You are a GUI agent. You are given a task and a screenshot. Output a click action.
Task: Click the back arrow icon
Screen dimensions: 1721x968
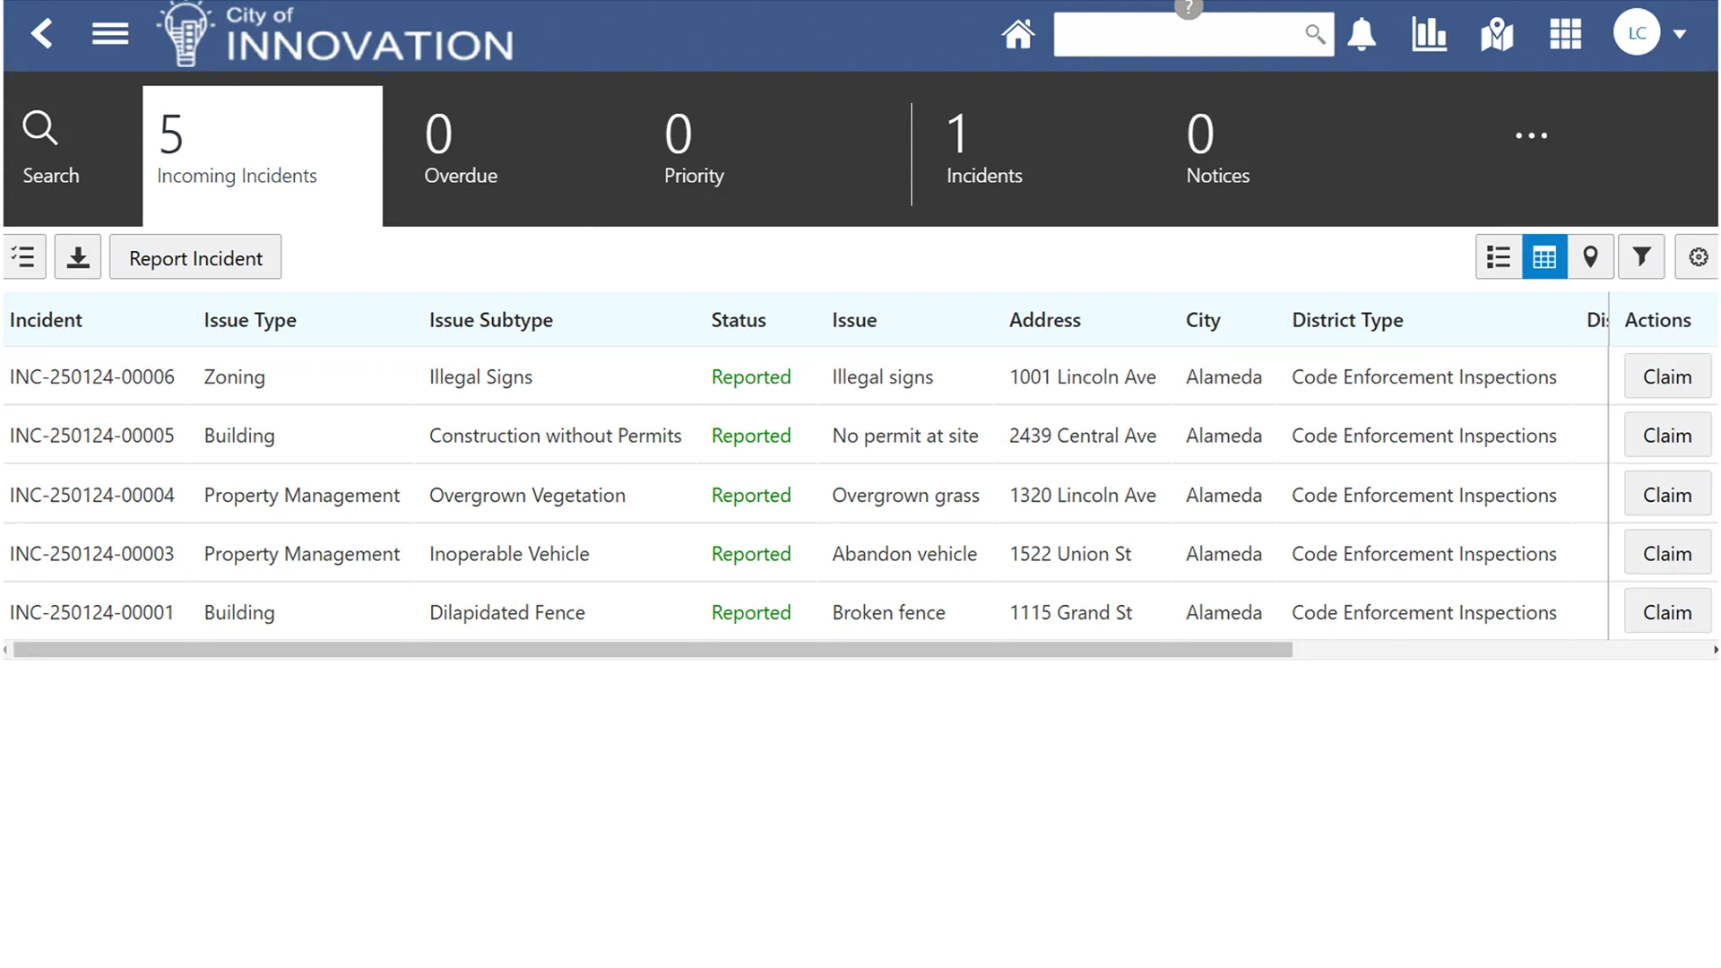[41, 34]
